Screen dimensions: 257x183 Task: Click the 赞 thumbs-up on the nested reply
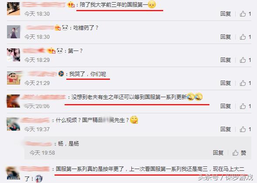[x=239, y=153]
